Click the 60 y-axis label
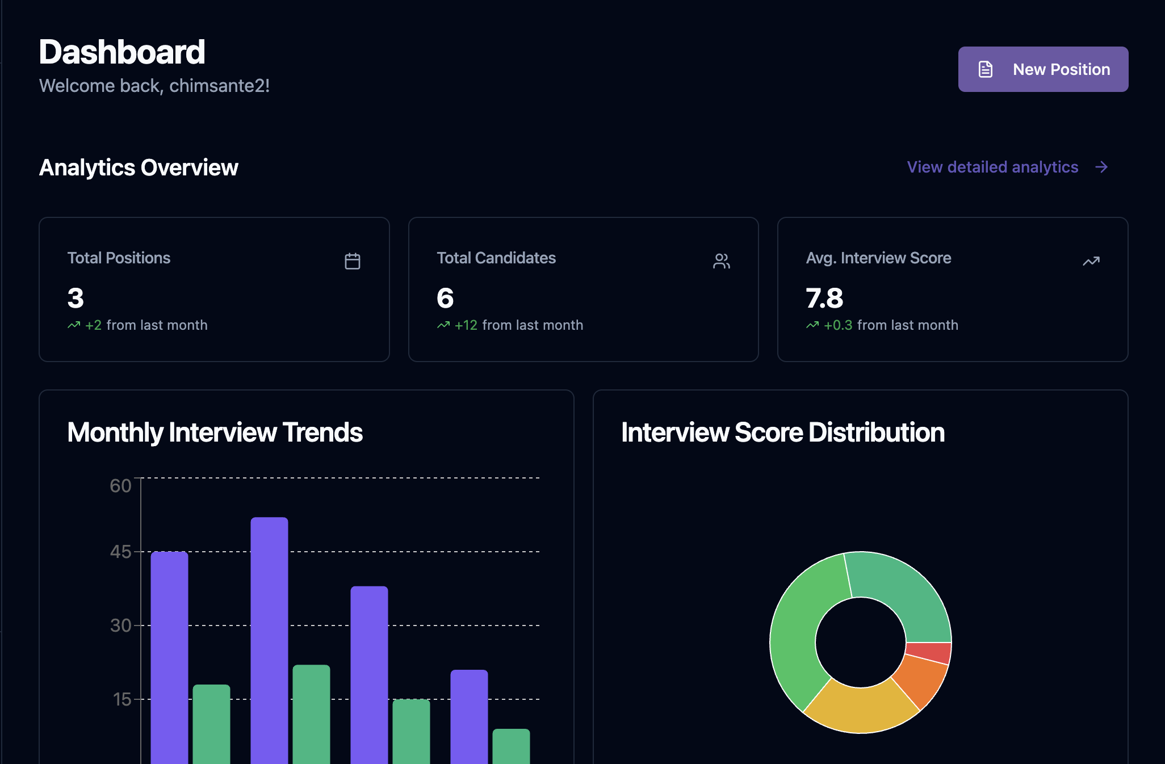The image size is (1165, 764). click(120, 486)
